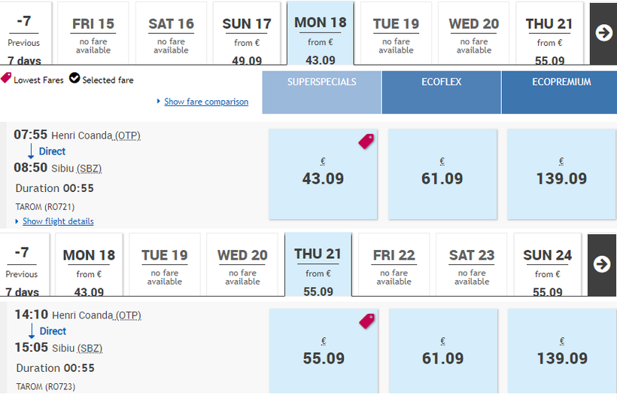Switch to SUN 17 outbound date tab

247,33
